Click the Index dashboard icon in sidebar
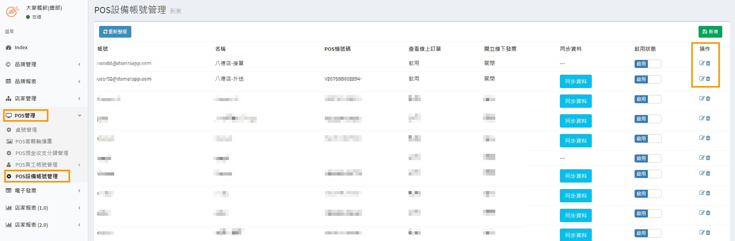This screenshot has width=735, height=241. (x=9, y=48)
